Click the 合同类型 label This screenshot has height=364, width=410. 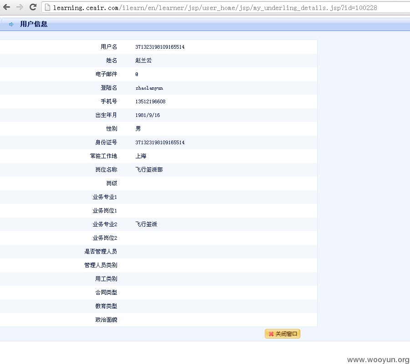[106, 293]
